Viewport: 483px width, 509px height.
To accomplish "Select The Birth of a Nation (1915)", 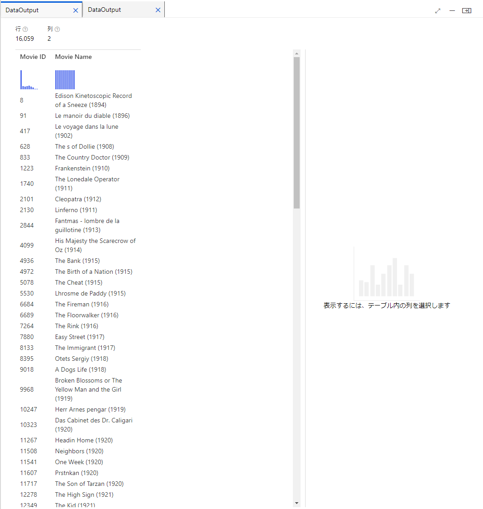I will (94, 271).
